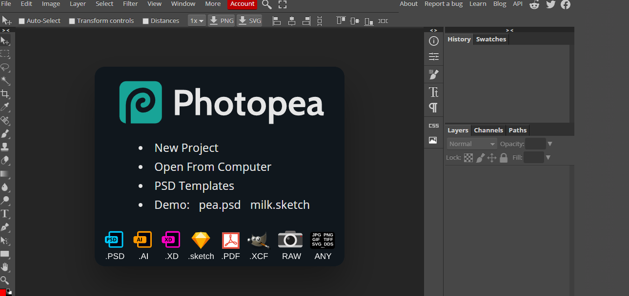
Task: Select the Blur droplet tool
Action: 5,187
